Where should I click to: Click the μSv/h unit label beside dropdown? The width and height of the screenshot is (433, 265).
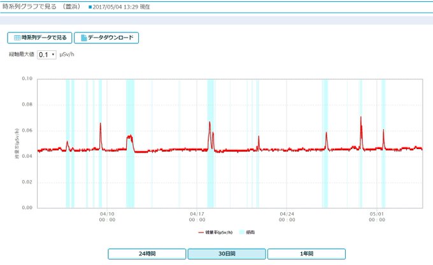click(67, 54)
